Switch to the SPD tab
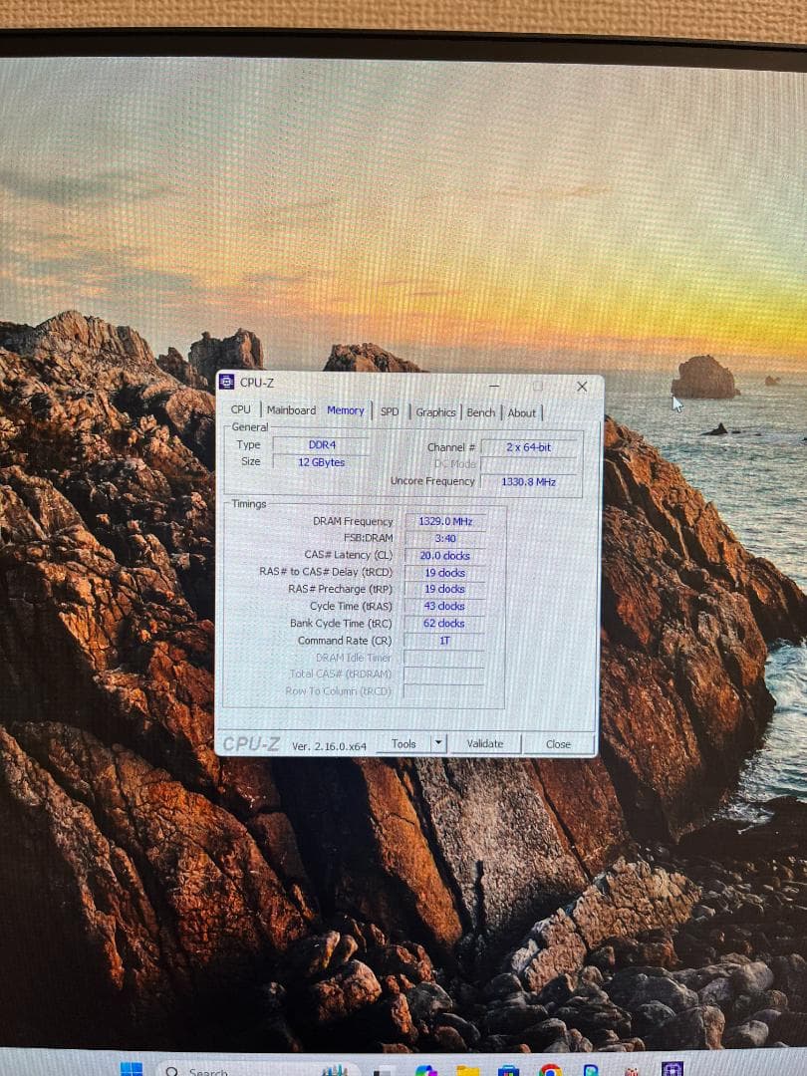The height and width of the screenshot is (1076, 807). click(389, 411)
